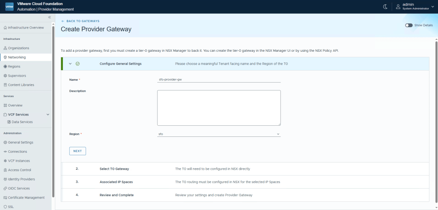Image resolution: width=438 pixels, height=210 pixels.
Task: Toggle dark mode moon icon
Action: [385, 6]
